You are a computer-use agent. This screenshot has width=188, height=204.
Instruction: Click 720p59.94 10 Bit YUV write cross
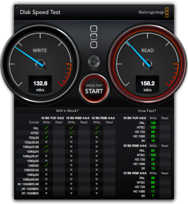[x=46, y=142]
